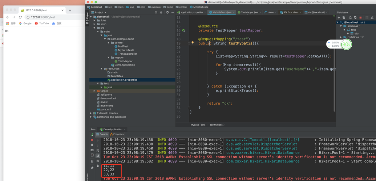
Task: Click the lightbulb intention icon in editor
Action: (193, 43)
